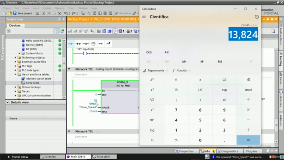Image resolution: width=284 pixels, height=160 pixels.
Task: Click the M+ memory add button
Action: 184,62
